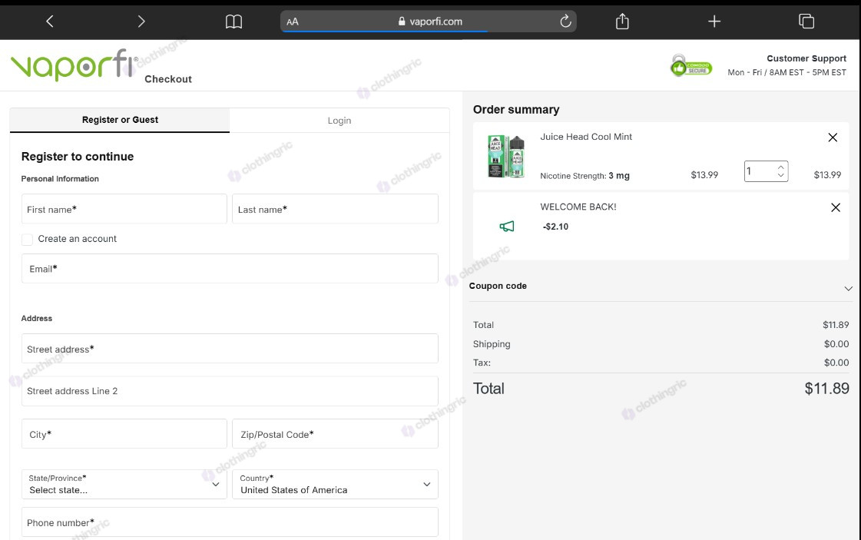Click the green megaphone promo icon

(x=506, y=227)
